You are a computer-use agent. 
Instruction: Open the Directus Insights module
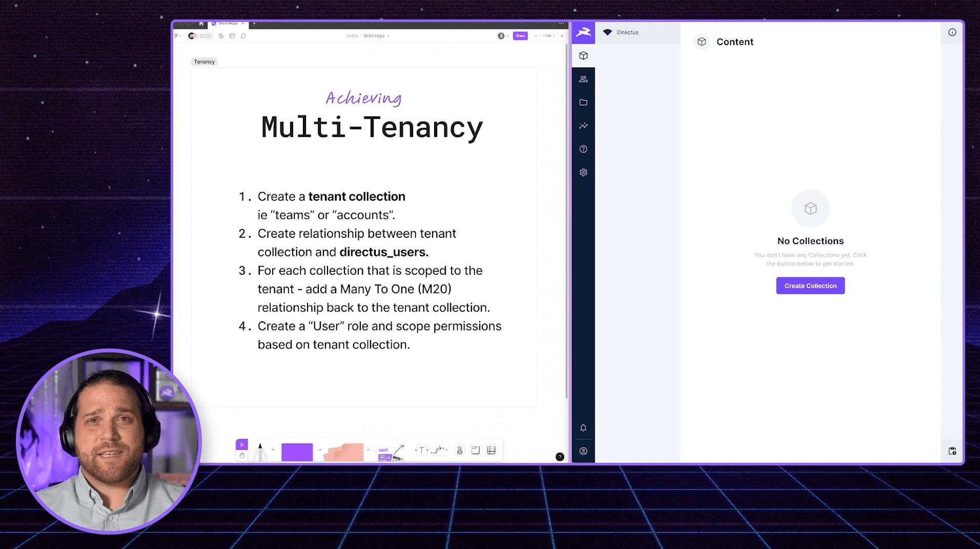[583, 126]
